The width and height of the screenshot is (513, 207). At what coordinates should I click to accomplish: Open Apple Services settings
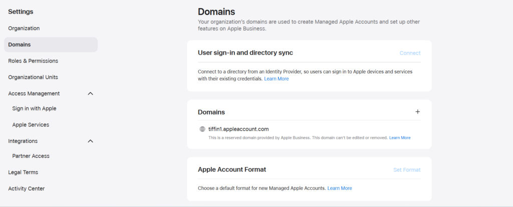pos(31,124)
